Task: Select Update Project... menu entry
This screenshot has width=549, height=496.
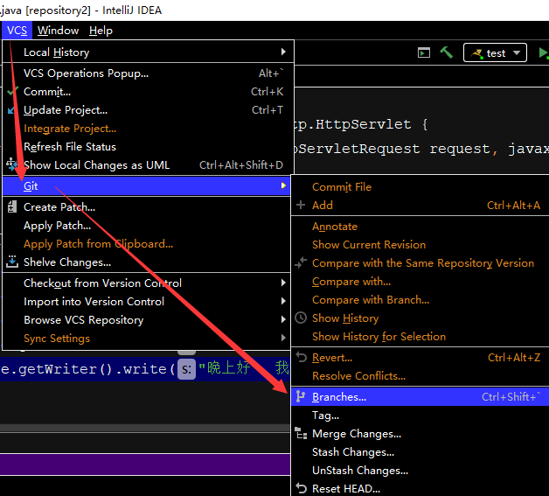Action: click(148, 110)
